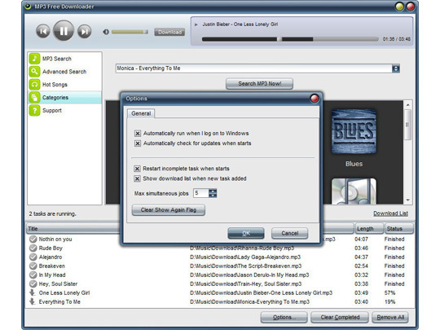Click finished check icon for Nothin on you
Viewport: 440px width, 330px height.
click(33, 239)
